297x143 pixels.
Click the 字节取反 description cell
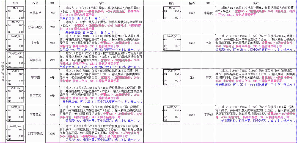(x=35, y=13)
